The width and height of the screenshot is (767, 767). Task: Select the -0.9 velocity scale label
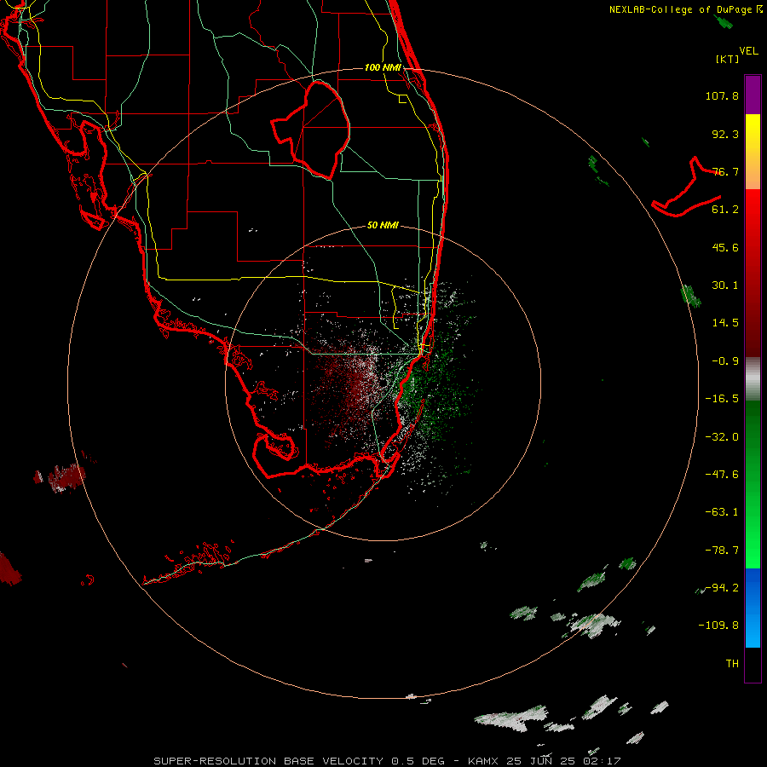725,361
